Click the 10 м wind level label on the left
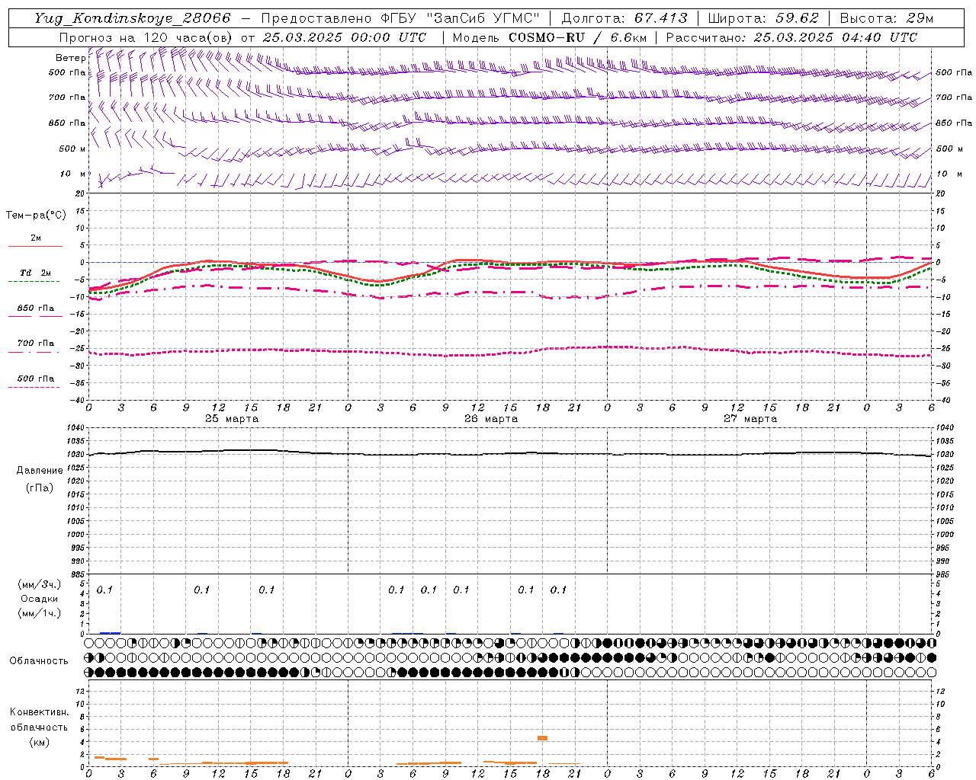Screen dimensions: 976x780 coord(73,174)
